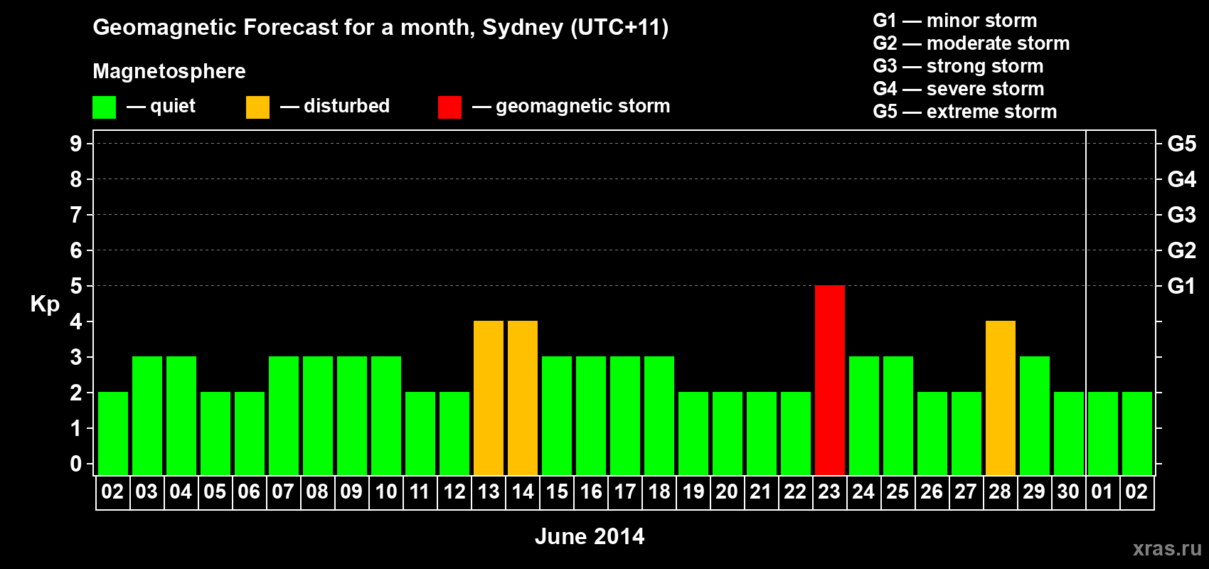Click the date label 30 on the axis
This screenshot has height=569, width=1209.
pos(1068,491)
